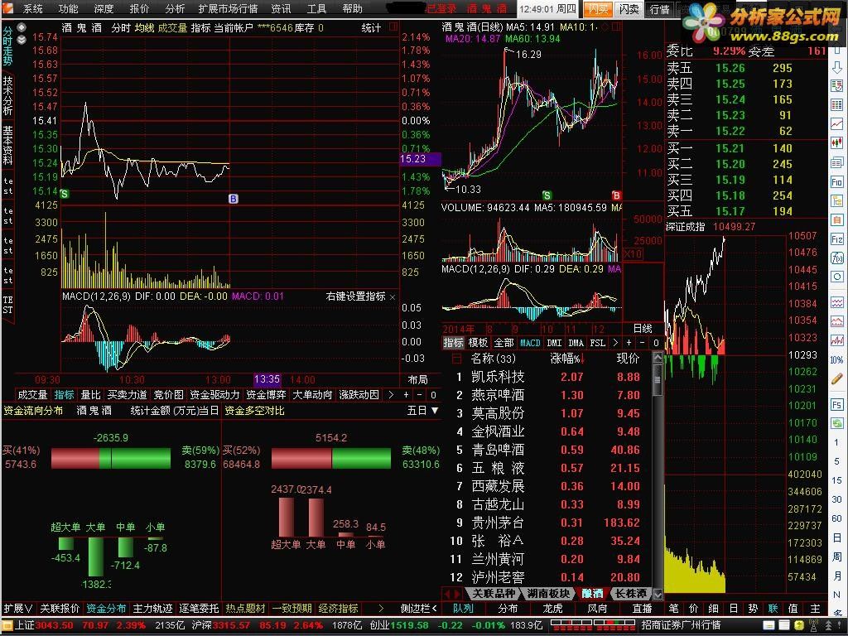Click the antenna signal icon in status bar
Viewport: 848px width, 636px height.
point(813,625)
